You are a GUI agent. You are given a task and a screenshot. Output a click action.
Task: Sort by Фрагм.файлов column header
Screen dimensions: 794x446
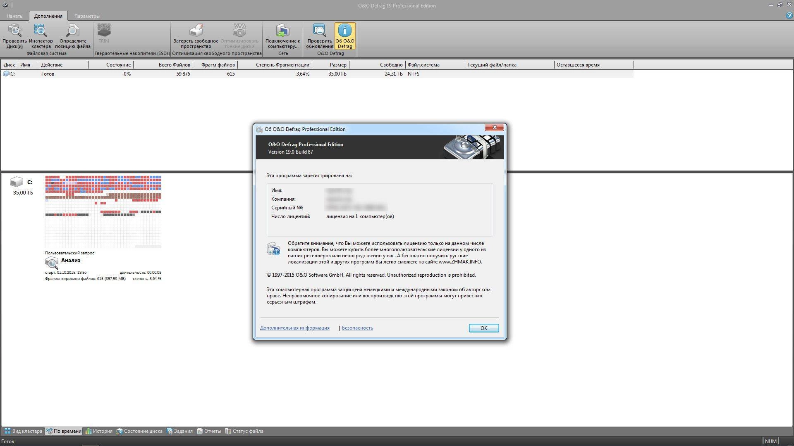(x=215, y=65)
